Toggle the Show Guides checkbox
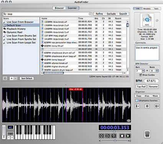This screenshot has width=163, height=144. pos(141,75)
